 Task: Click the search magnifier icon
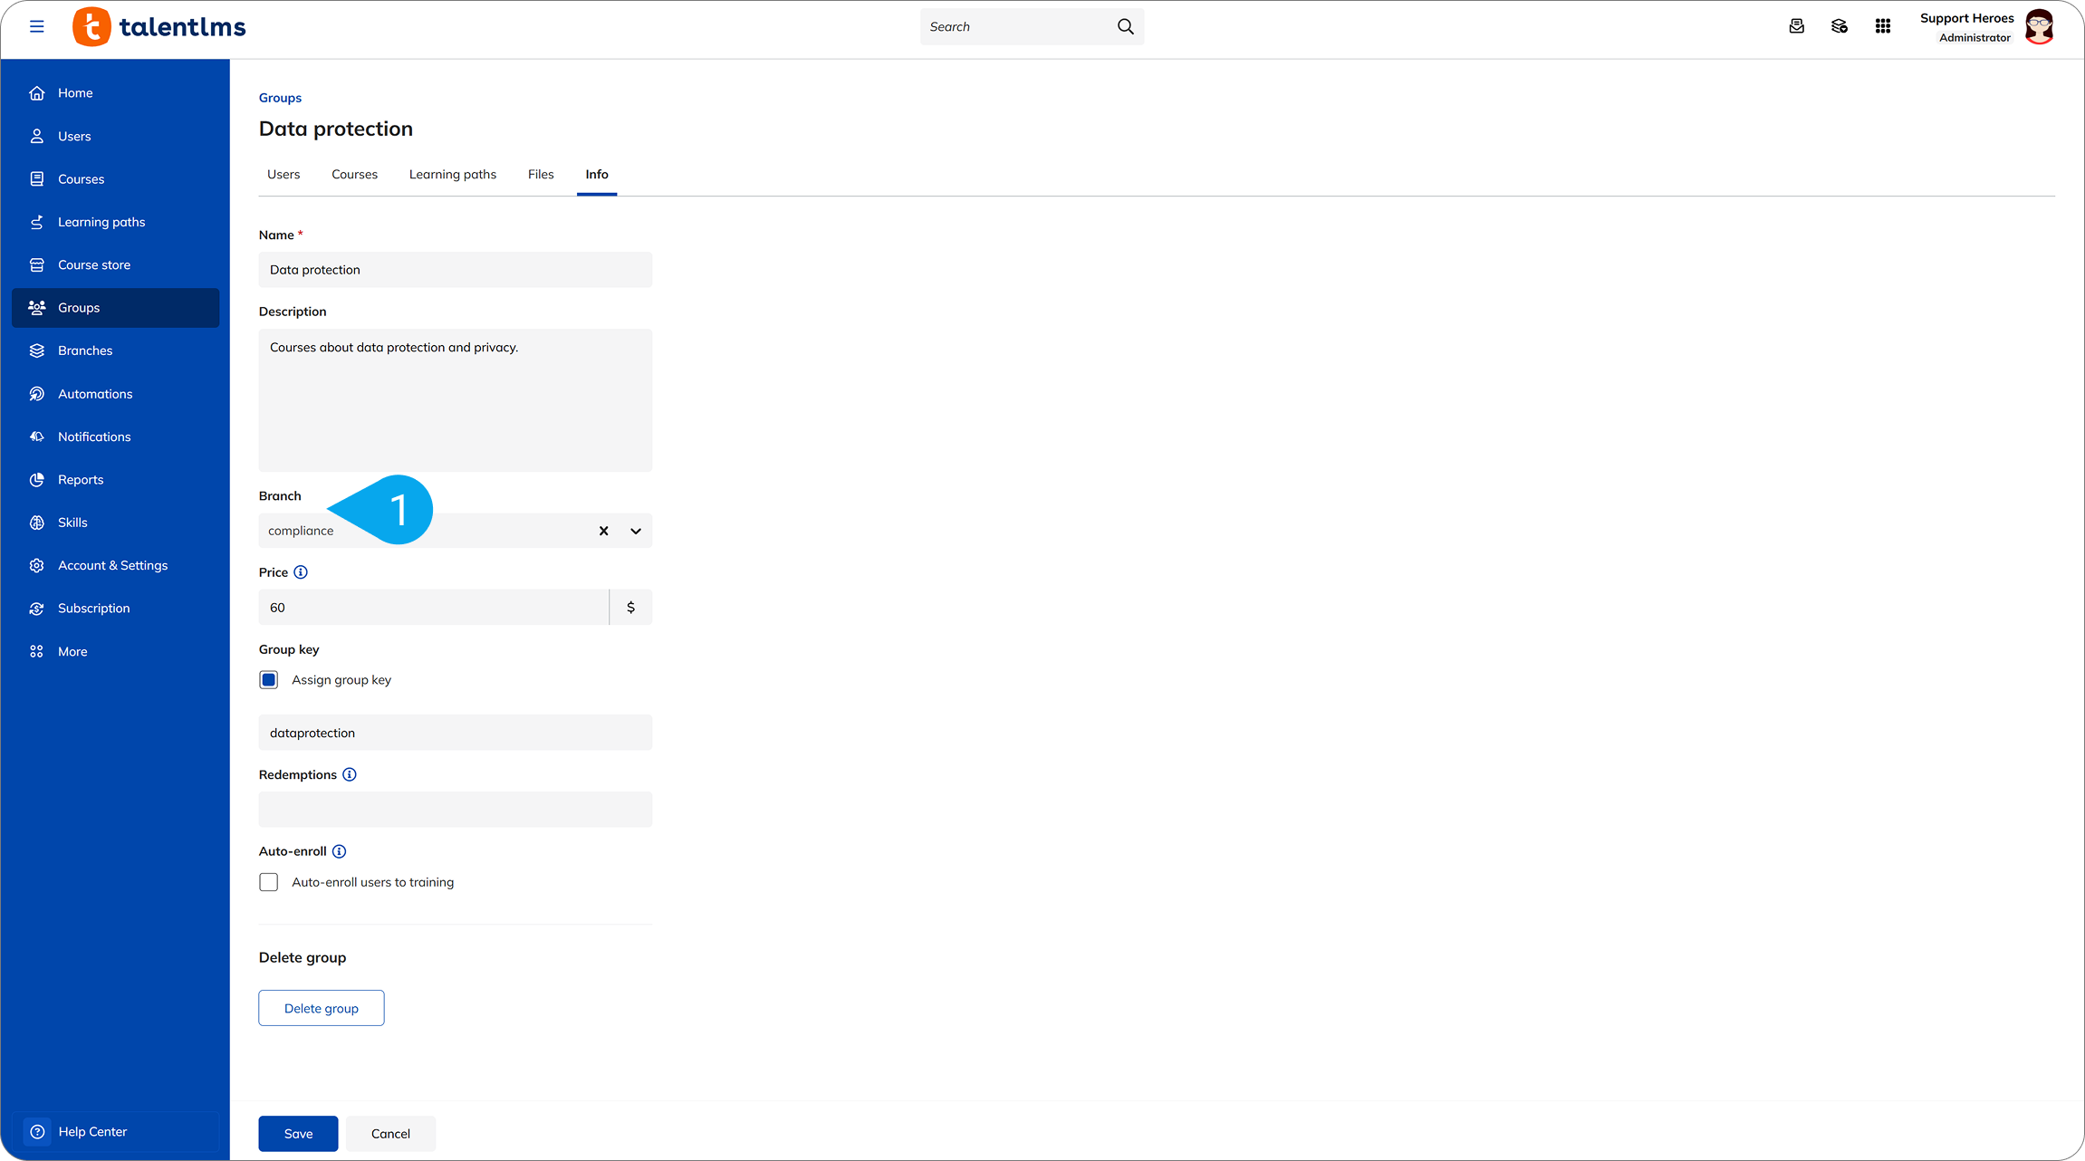click(1125, 27)
